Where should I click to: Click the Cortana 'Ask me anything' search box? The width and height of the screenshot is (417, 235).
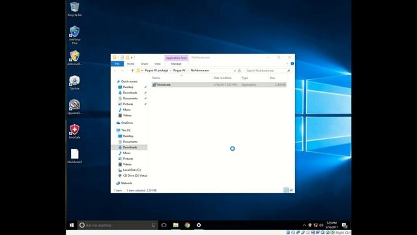117,225
